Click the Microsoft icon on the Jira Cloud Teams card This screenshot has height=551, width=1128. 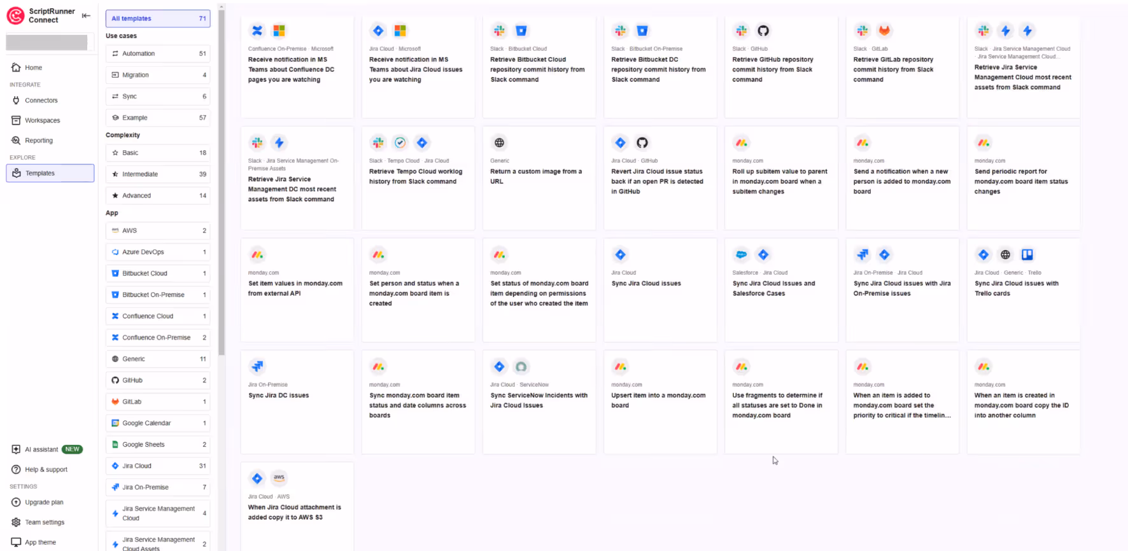click(x=400, y=31)
